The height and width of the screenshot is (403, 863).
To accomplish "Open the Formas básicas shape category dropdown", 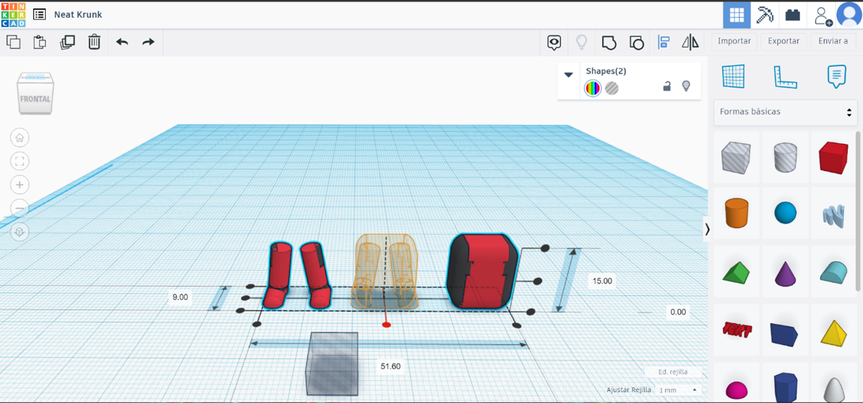I will (785, 112).
